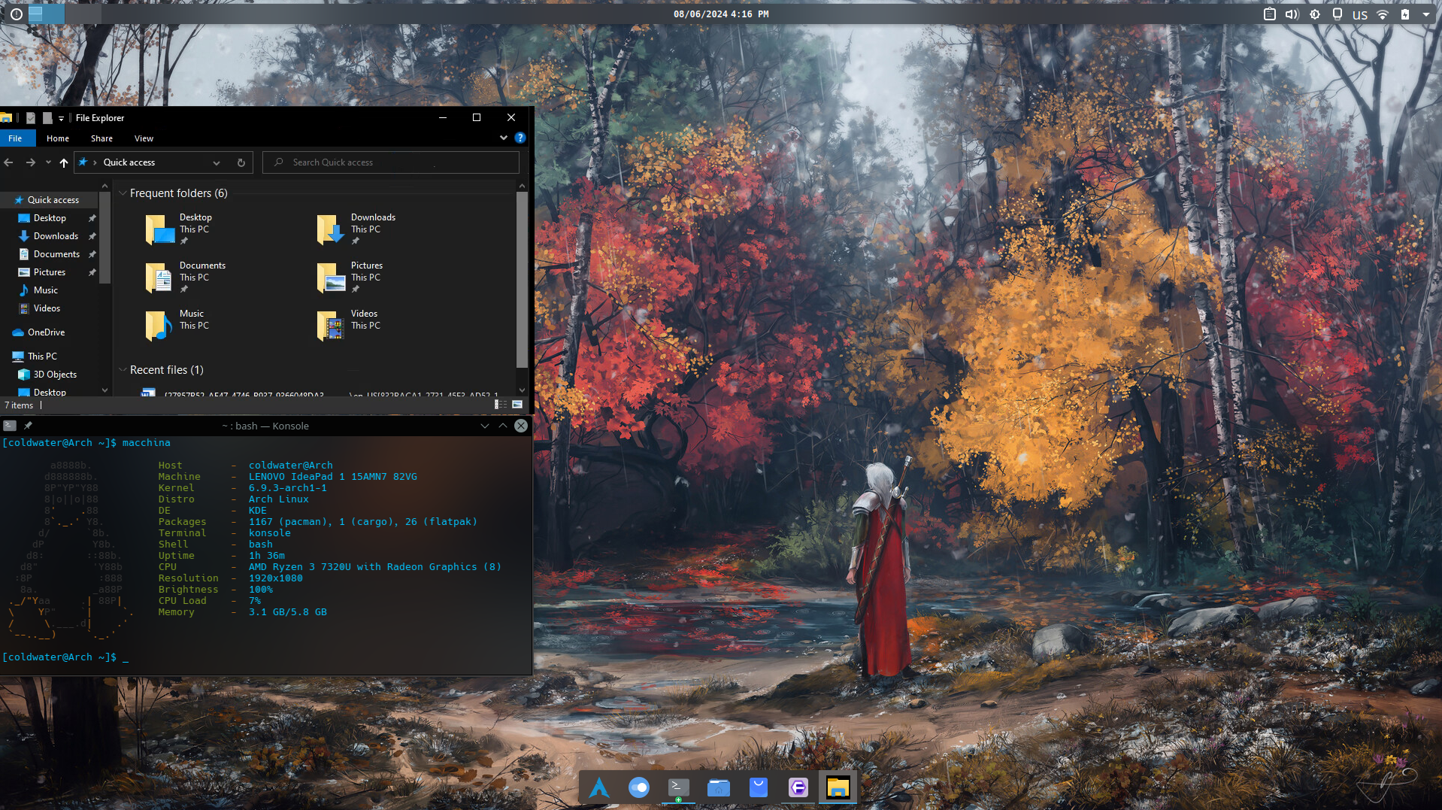Open the Arch Linux launcher in the dock

[599, 787]
